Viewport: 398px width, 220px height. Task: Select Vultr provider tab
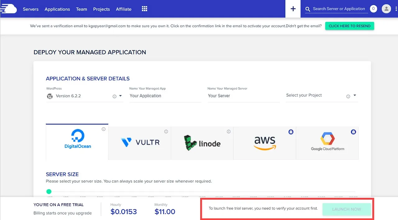140,143
